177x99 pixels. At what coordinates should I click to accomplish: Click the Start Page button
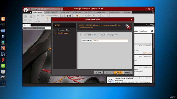pyautogui.click(x=27, y=28)
